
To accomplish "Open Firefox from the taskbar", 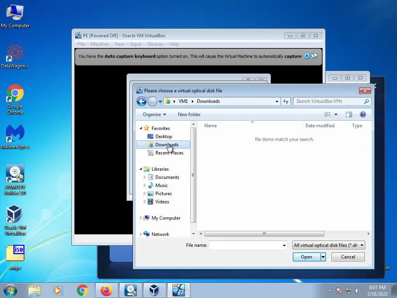I will click(x=106, y=290).
